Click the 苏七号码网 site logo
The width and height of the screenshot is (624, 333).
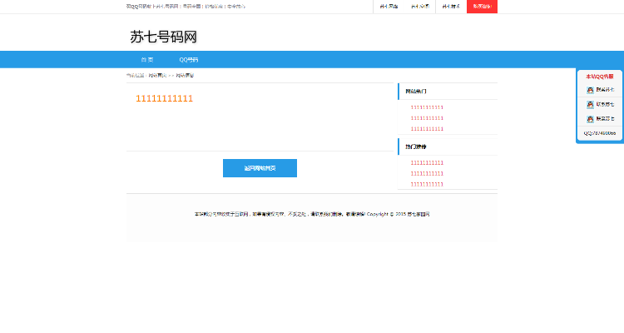163,37
